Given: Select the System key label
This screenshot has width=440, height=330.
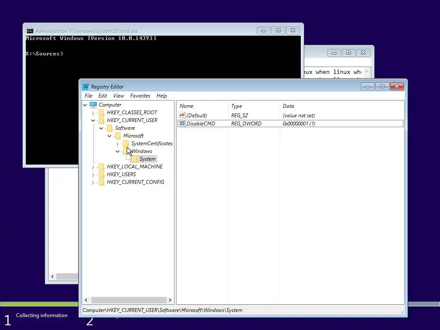Looking at the screenshot, I should pos(148,159).
